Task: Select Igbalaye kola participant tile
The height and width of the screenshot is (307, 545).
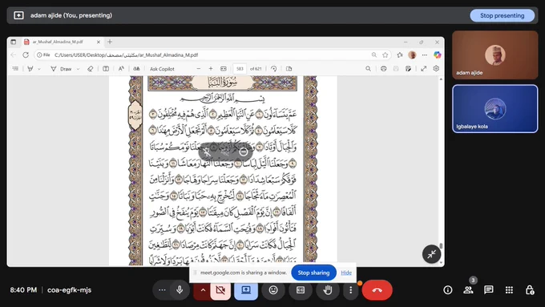Action: [495, 109]
